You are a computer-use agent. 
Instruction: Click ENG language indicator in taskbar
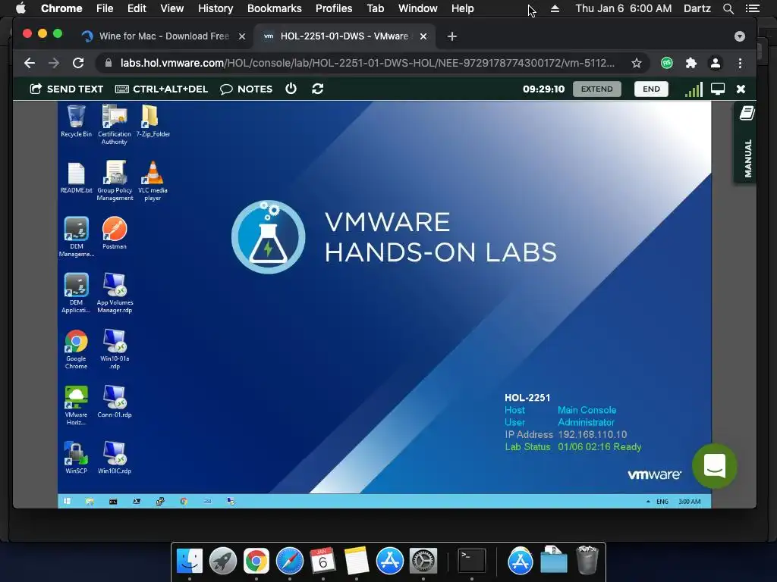click(662, 502)
